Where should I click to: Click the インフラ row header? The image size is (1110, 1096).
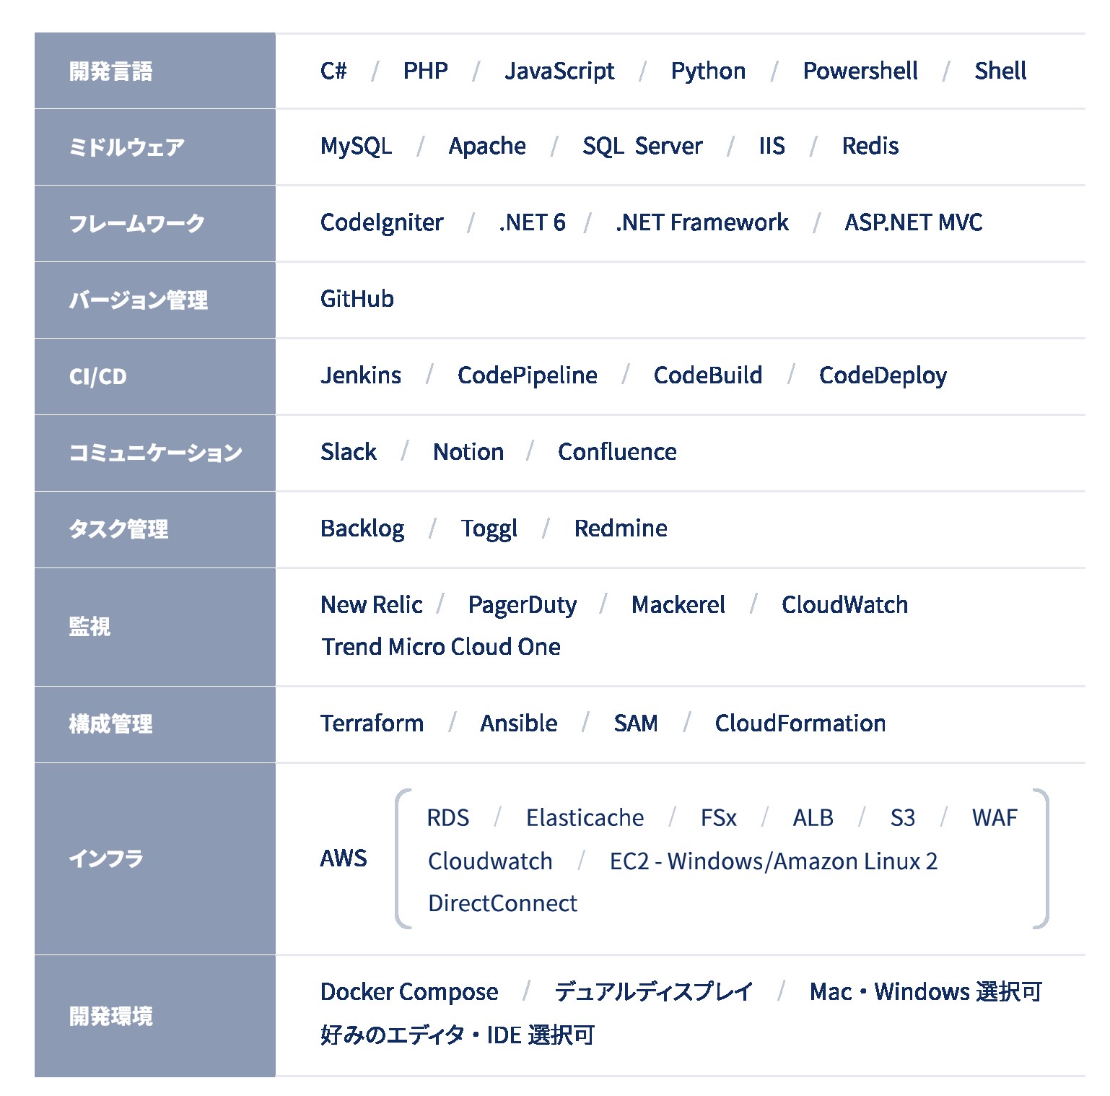154,859
